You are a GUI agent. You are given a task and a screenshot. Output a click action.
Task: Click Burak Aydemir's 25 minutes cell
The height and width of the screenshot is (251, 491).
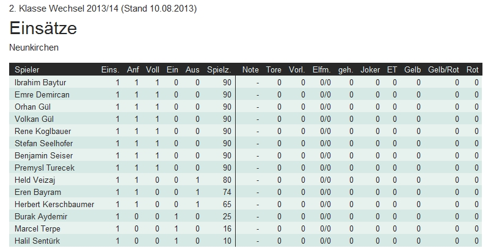(x=227, y=217)
